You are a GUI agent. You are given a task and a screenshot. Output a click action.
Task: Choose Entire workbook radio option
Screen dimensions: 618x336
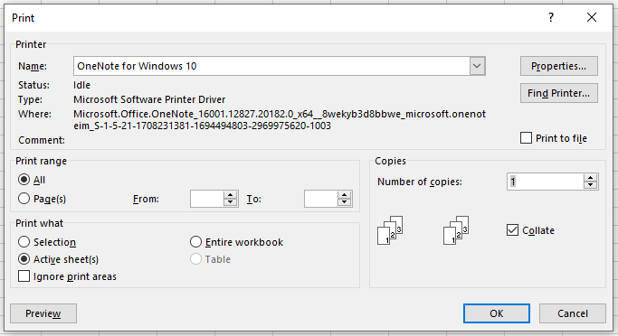coord(195,241)
